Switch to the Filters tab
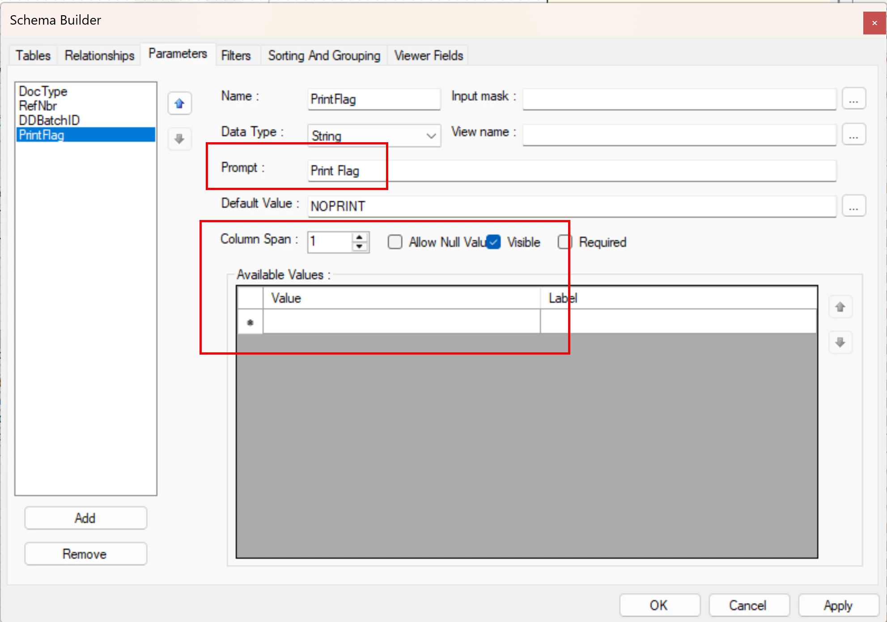Screen dimensions: 887x622 tap(236, 55)
